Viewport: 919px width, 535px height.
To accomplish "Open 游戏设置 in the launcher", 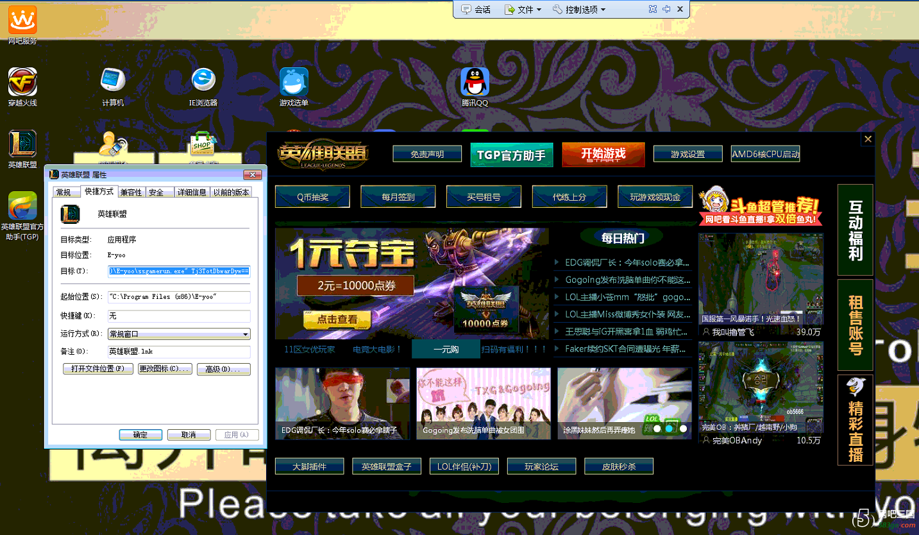I will pyautogui.click(x=687, y=155).
